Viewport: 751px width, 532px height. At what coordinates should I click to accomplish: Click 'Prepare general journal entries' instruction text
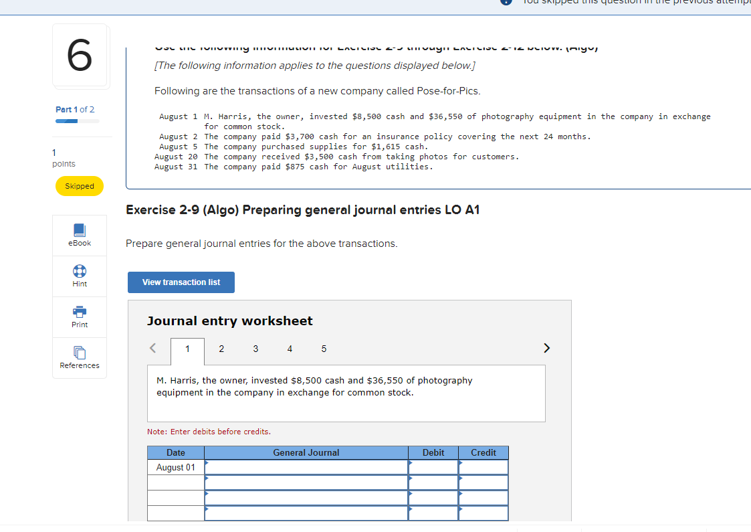click(261, 244)
